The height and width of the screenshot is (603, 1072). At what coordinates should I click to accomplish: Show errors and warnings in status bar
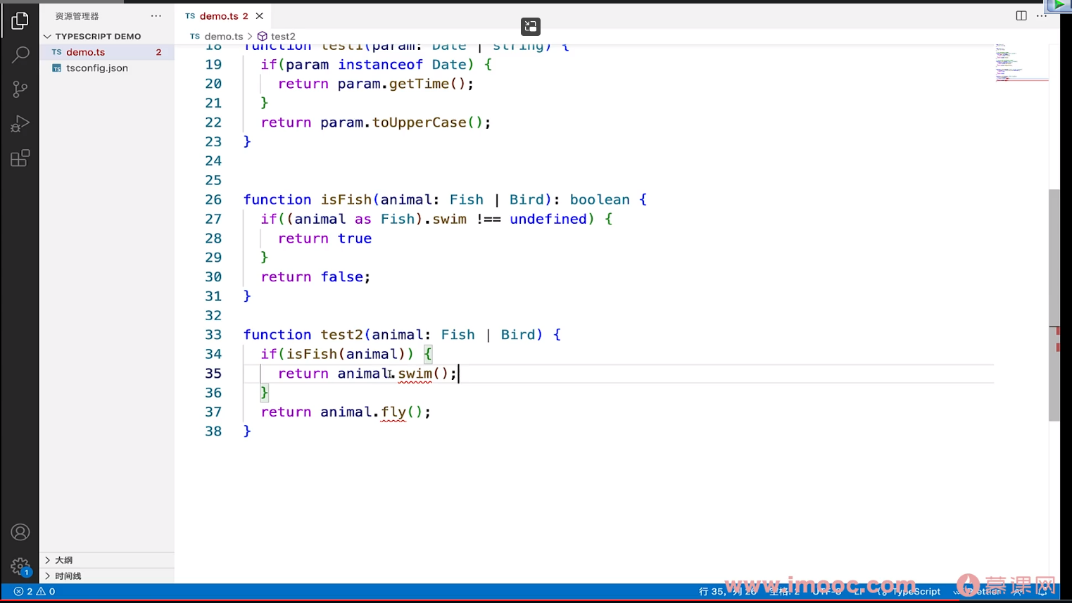[34, 592]
